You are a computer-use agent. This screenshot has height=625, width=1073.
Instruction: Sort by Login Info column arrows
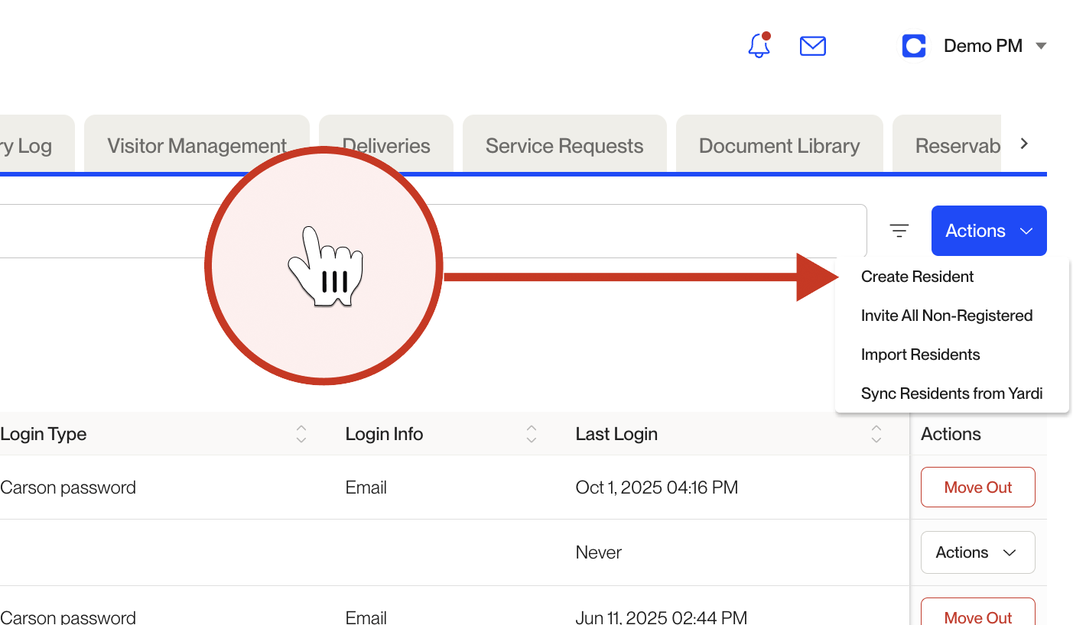(x=532, y=434)
